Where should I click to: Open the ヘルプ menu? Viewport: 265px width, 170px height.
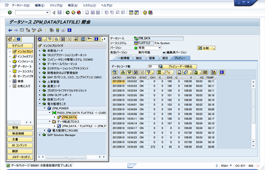tap(107, 5)
